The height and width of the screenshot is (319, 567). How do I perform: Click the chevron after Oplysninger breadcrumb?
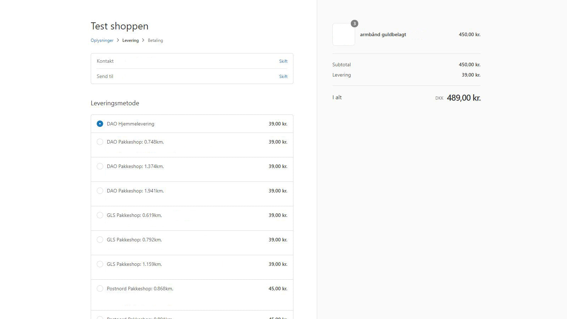click(118, 40)
